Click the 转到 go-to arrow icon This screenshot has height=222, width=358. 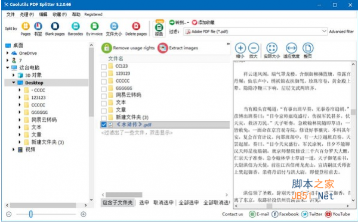172,22
